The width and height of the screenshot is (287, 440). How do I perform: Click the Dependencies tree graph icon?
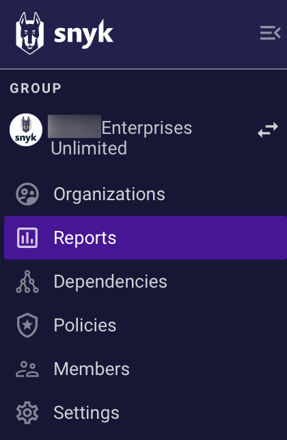(27, 281)
